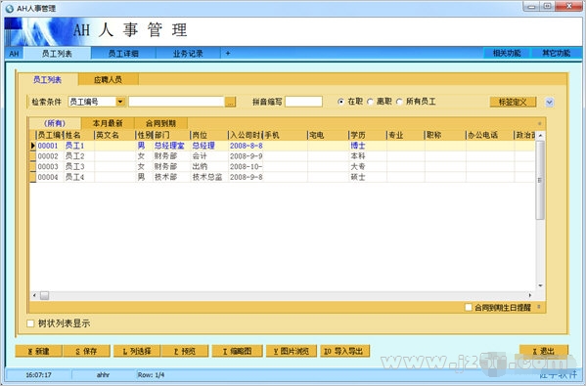586x386 pixels.
Task: Click the Row: 1/4 status bar entry
Action: tap(151, 375)
